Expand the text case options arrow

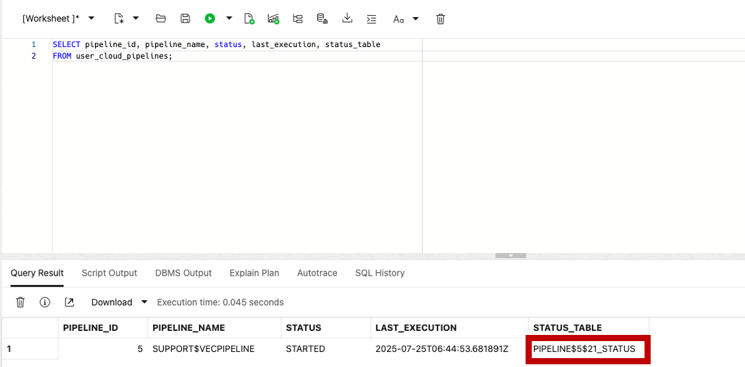pos(416,18)
